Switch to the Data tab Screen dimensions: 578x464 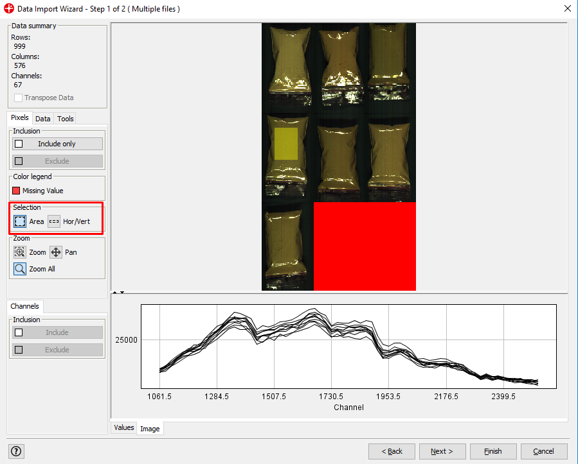43,119
